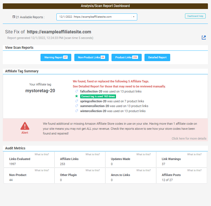Click What is this? for Links Evaluated

pos(42,154)
